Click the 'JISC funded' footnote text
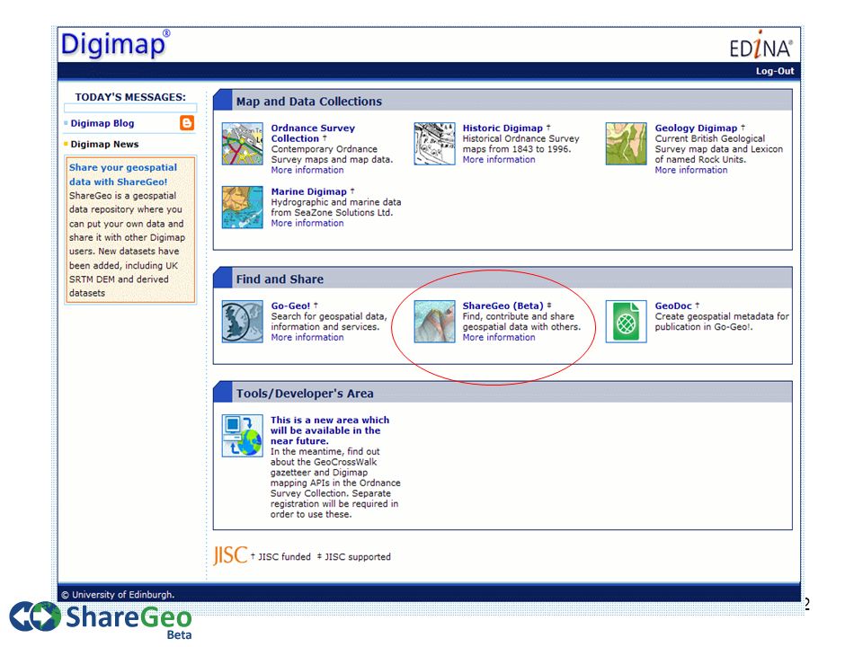 tap(285, 557)
